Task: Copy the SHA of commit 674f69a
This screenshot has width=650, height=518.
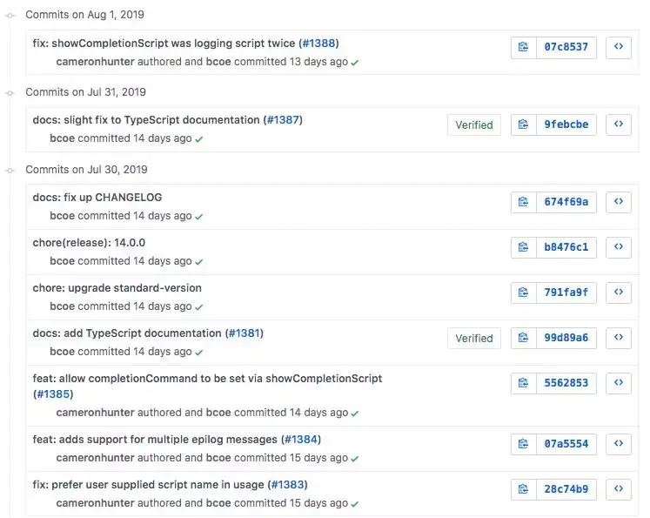Action: pyautogui.click(x=523, y=202)
